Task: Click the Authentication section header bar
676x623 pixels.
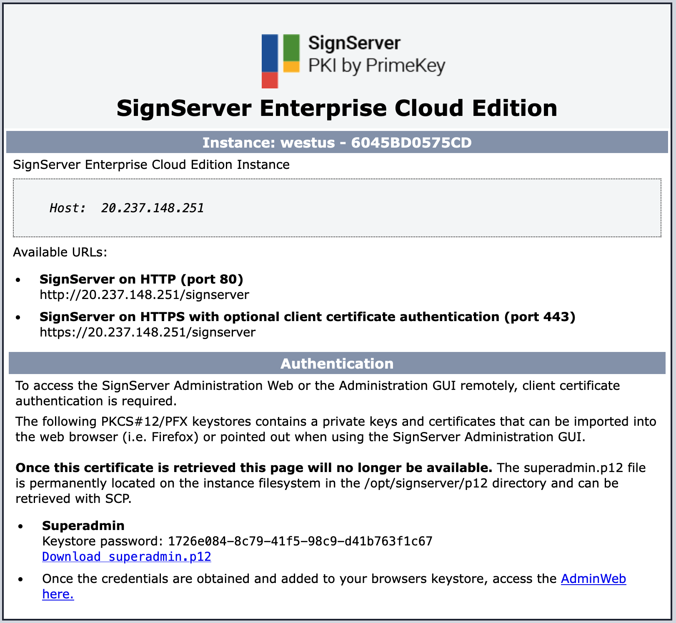Action: pos(337,364)
